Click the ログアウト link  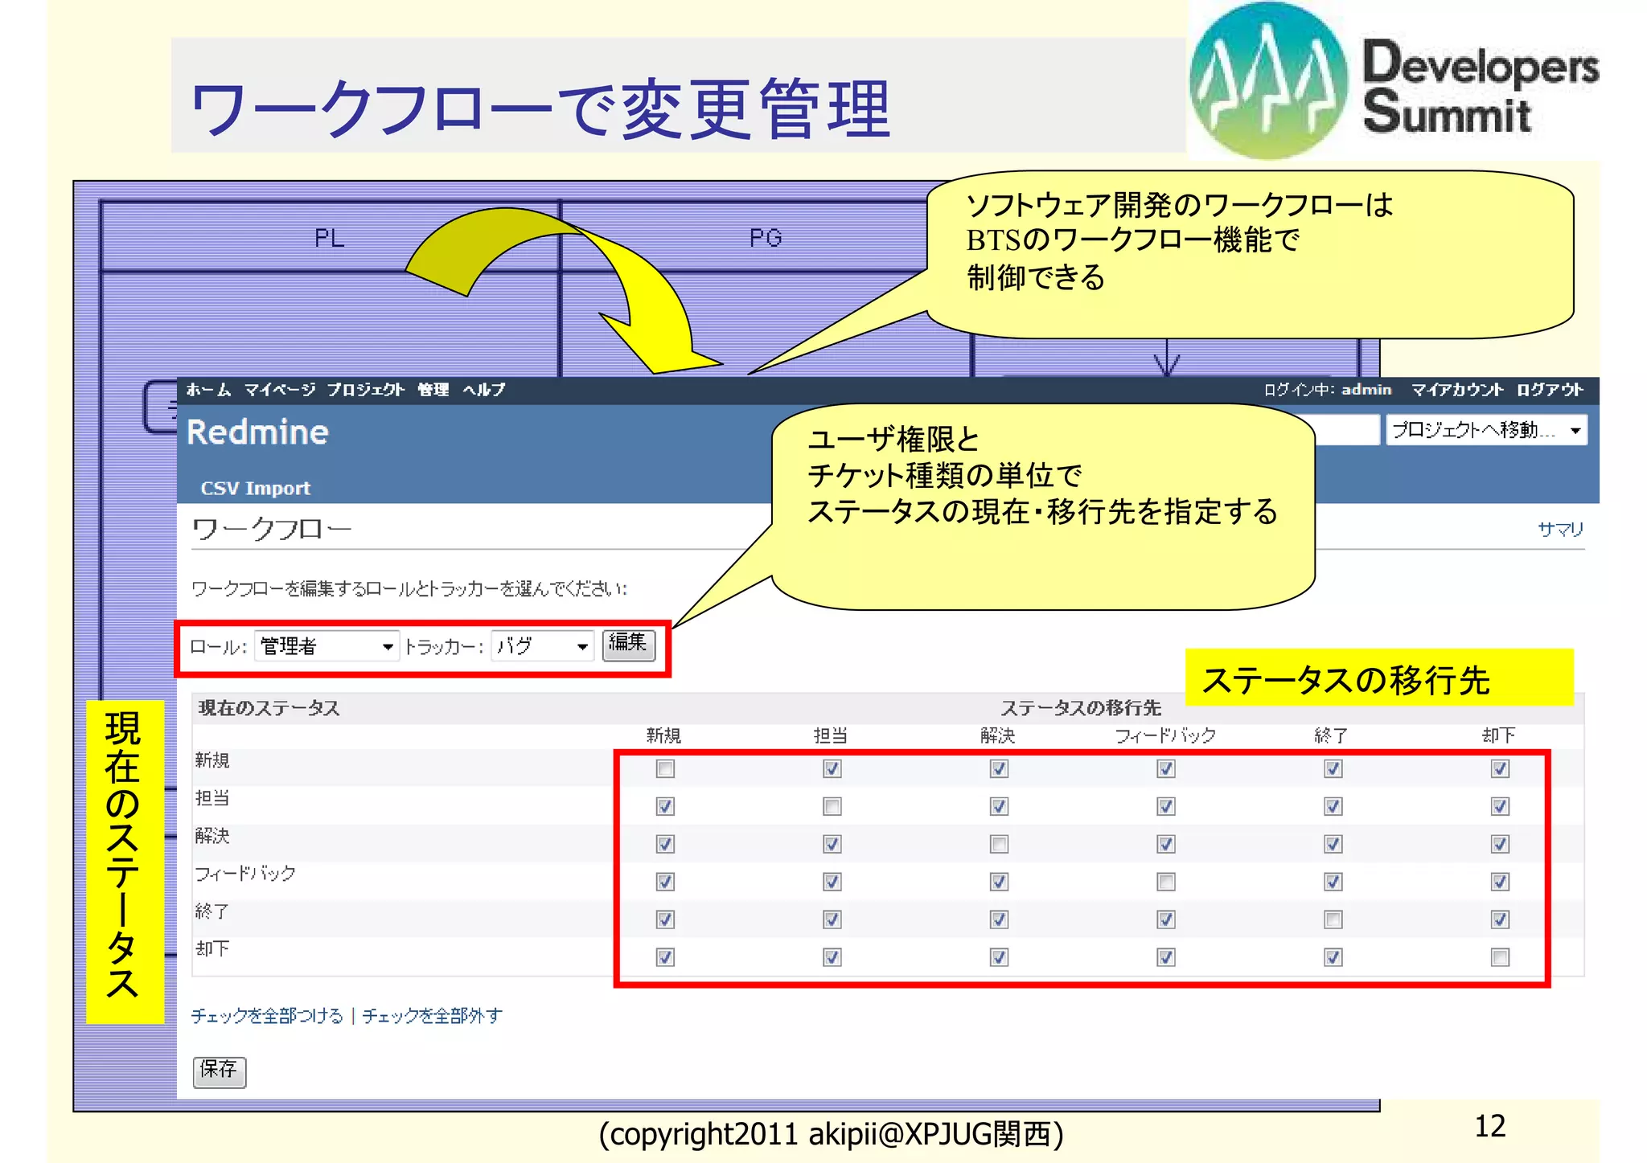[x=1550, y=390]
